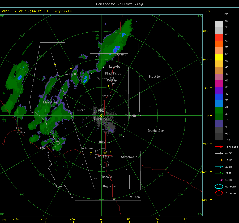Click the red forecast arrow in legend
The image size is (239, 223).
(x=219, y=147)
